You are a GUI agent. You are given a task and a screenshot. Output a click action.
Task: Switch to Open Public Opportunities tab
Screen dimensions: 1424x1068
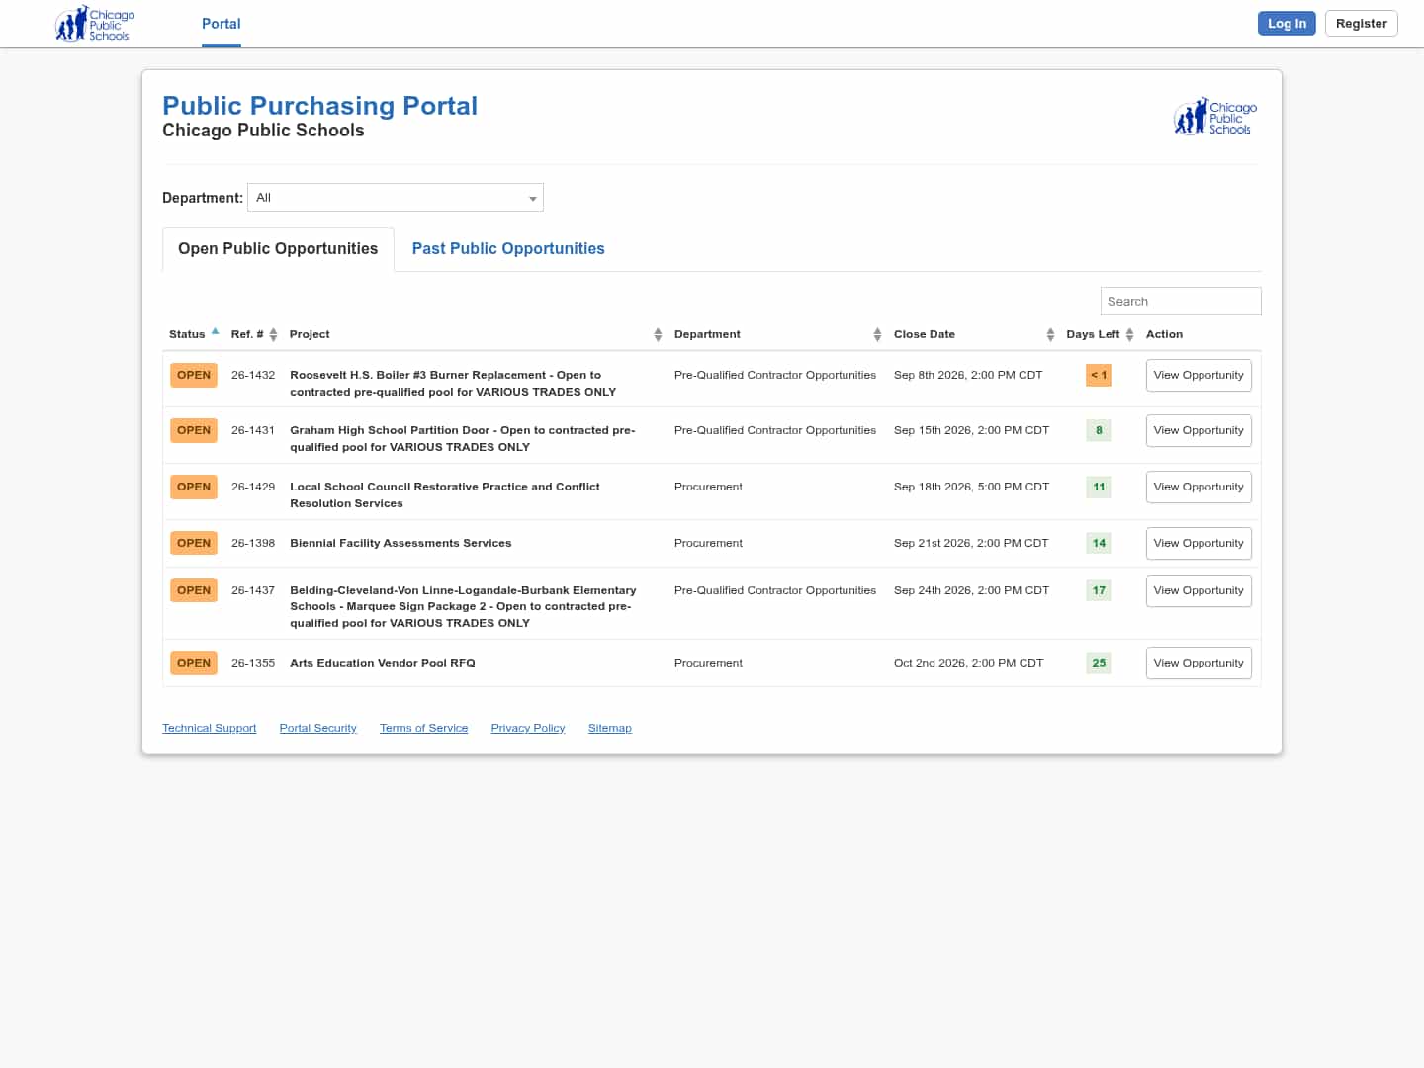[278, 249]
